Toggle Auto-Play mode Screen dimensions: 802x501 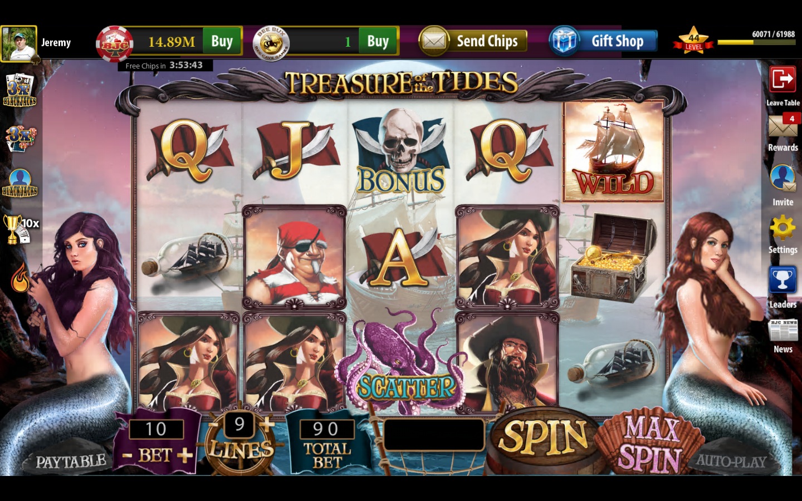[731, 461]
